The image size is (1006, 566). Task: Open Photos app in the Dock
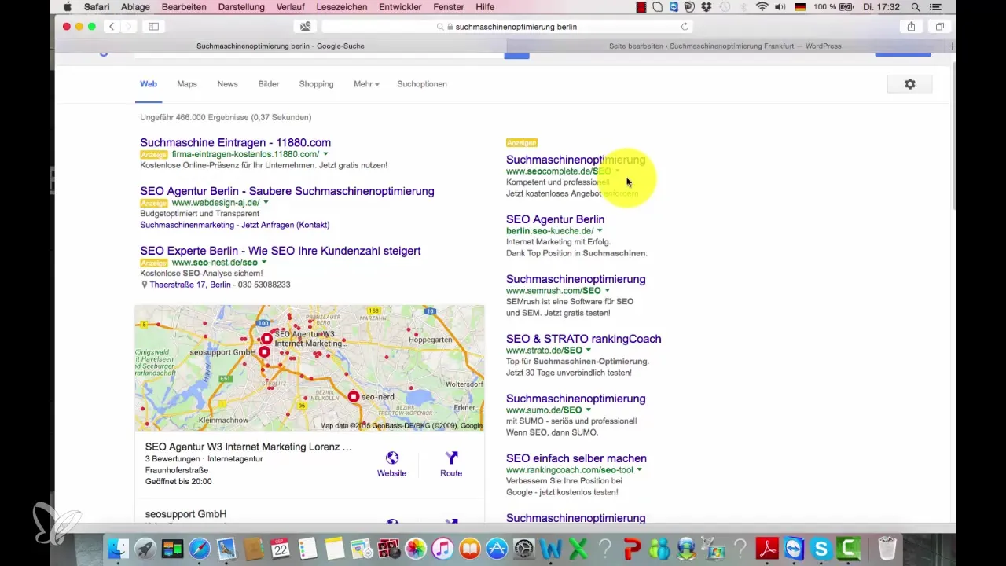point(416,548)
